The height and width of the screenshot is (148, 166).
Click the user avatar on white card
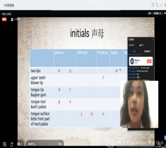click(132, 61)
